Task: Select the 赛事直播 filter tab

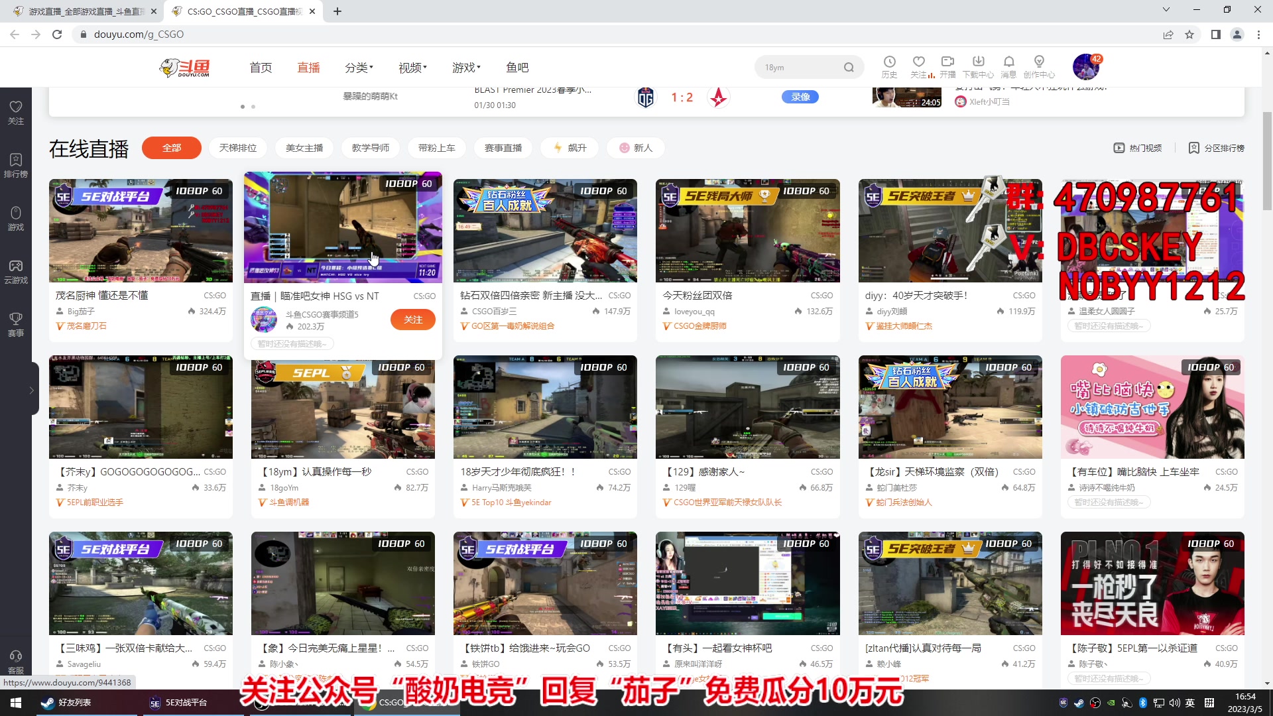Action: pyautogui.click(x=503, y=148)
